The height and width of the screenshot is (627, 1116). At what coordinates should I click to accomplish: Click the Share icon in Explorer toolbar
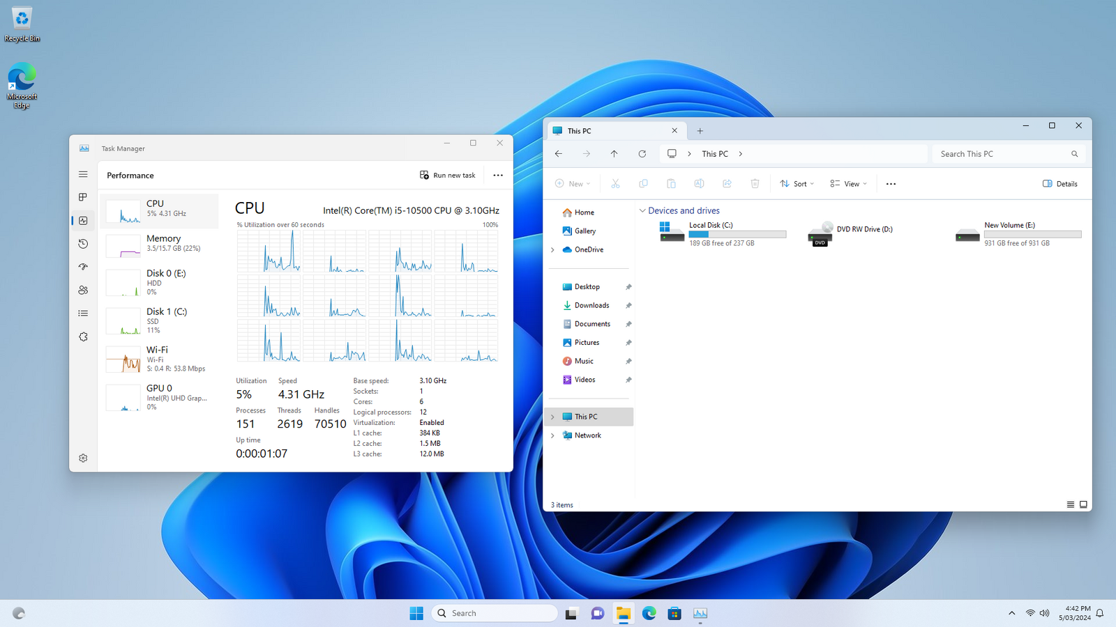tap(727, 184)
